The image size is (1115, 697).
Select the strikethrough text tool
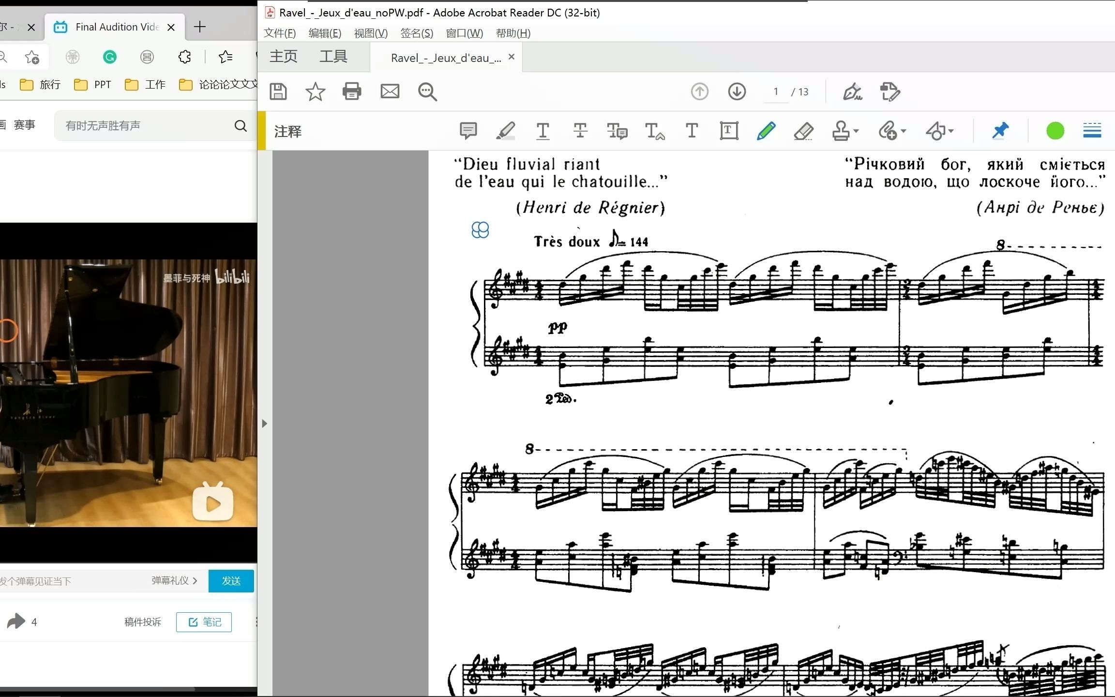tap(580, 131)
